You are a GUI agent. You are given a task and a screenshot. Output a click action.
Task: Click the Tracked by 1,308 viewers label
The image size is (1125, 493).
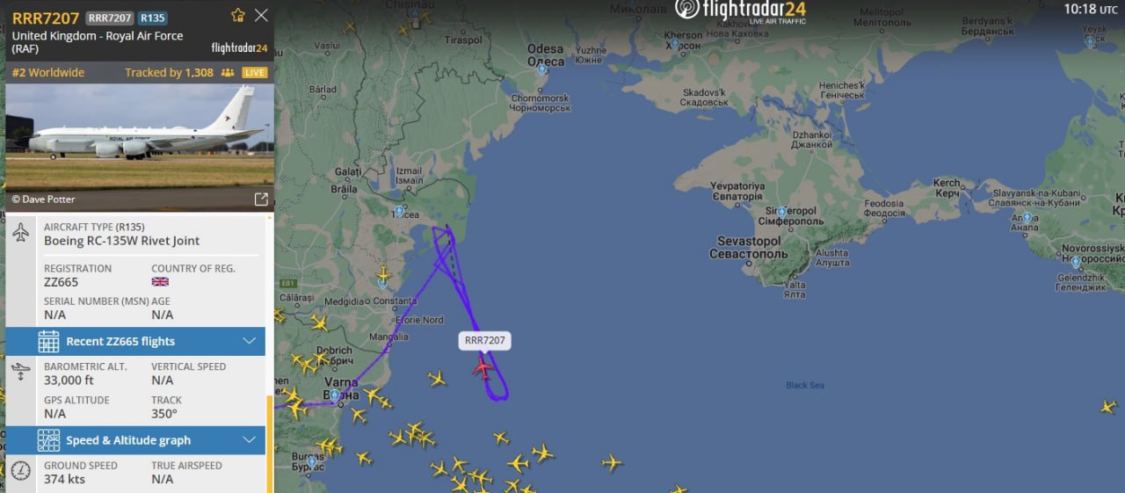click(169, 73)
